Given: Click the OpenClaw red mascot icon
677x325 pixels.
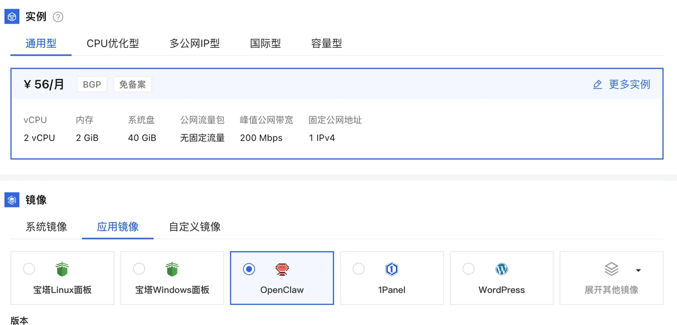Looking at the screenshot, I should pyautogui.click(x=282, y=269).
